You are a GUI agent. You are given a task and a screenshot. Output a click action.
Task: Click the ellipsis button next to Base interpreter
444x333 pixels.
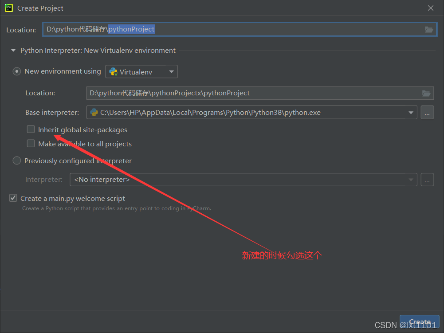point(427,112)
